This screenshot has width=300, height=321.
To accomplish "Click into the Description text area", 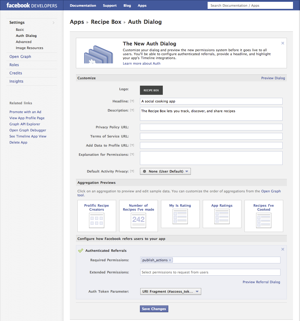I will (x=211, y=114).
